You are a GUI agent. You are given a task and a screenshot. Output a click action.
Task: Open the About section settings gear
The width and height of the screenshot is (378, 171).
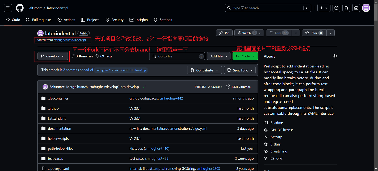pos(334,56)
